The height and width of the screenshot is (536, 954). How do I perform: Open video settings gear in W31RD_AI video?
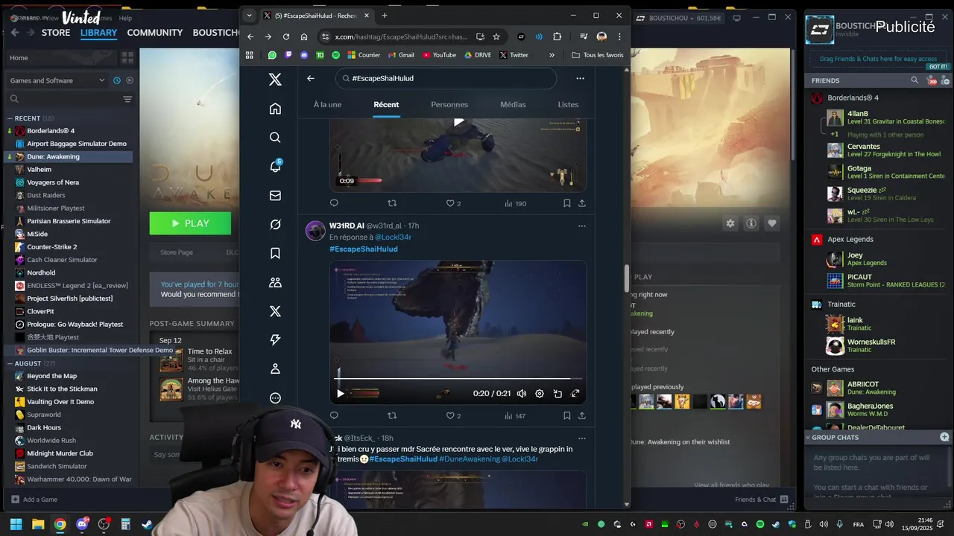540,393
